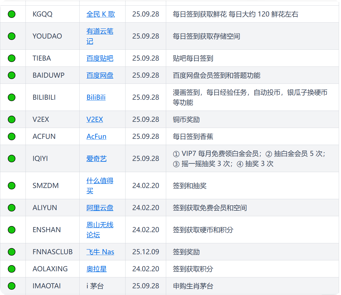Screen dimensions: 341x295
Task: Click the green status dot for YOUDAO
Action: (11, 36)
